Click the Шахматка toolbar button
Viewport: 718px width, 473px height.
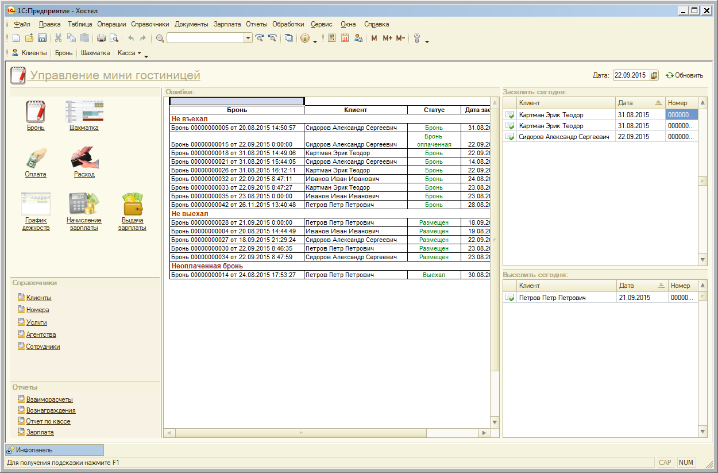pyautogui.click(x=95, y=53)
